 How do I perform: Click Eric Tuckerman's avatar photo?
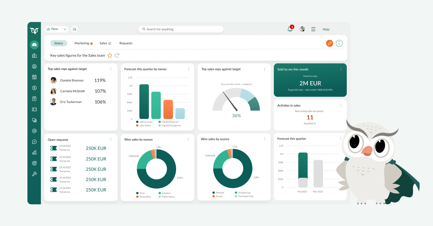pos(53,102)
